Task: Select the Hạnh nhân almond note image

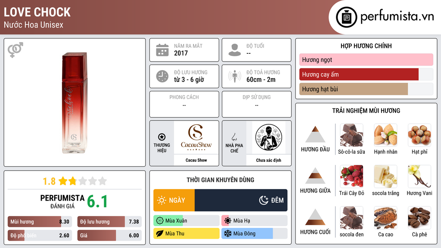Action: [x=385, y=135]
